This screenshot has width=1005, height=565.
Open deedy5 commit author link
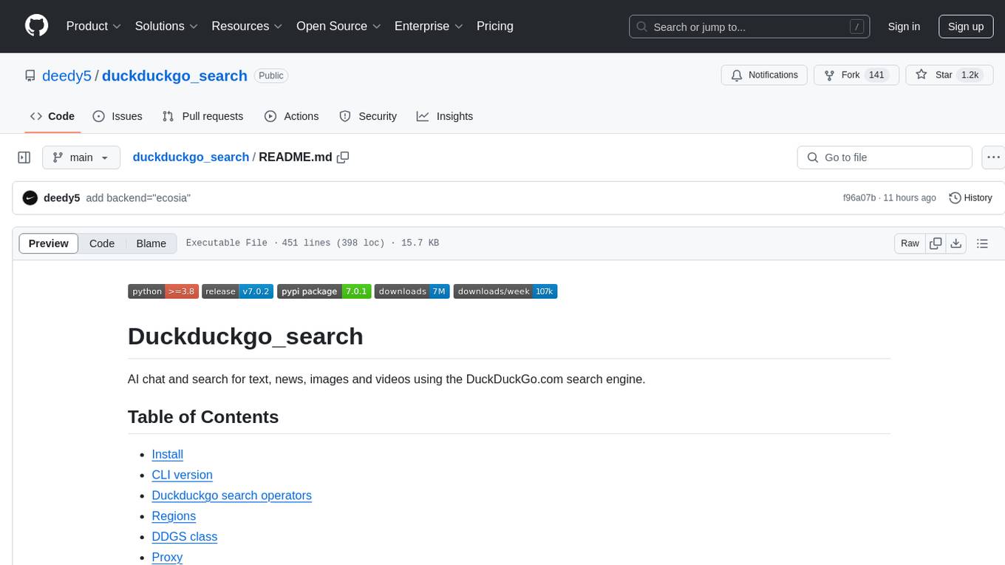pyautogui.click(x=62, y=198)
